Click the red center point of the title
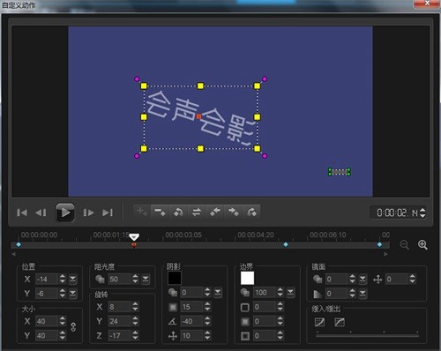441x351 pixels. click(198, 116)
